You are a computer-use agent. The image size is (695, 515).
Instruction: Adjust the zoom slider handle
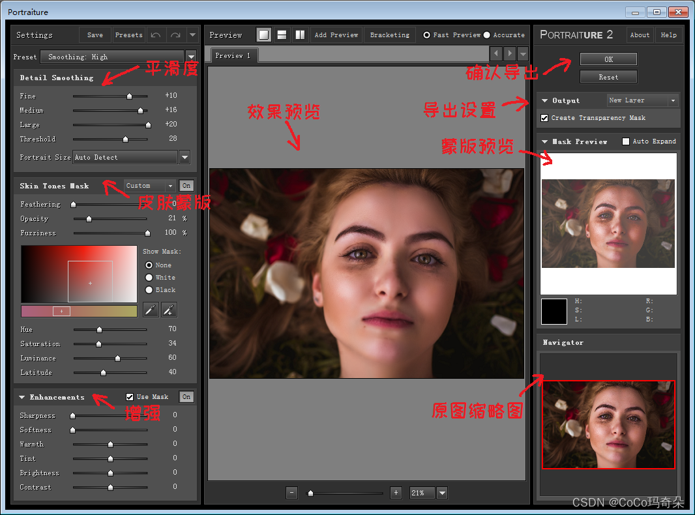[x=311, y=493]
